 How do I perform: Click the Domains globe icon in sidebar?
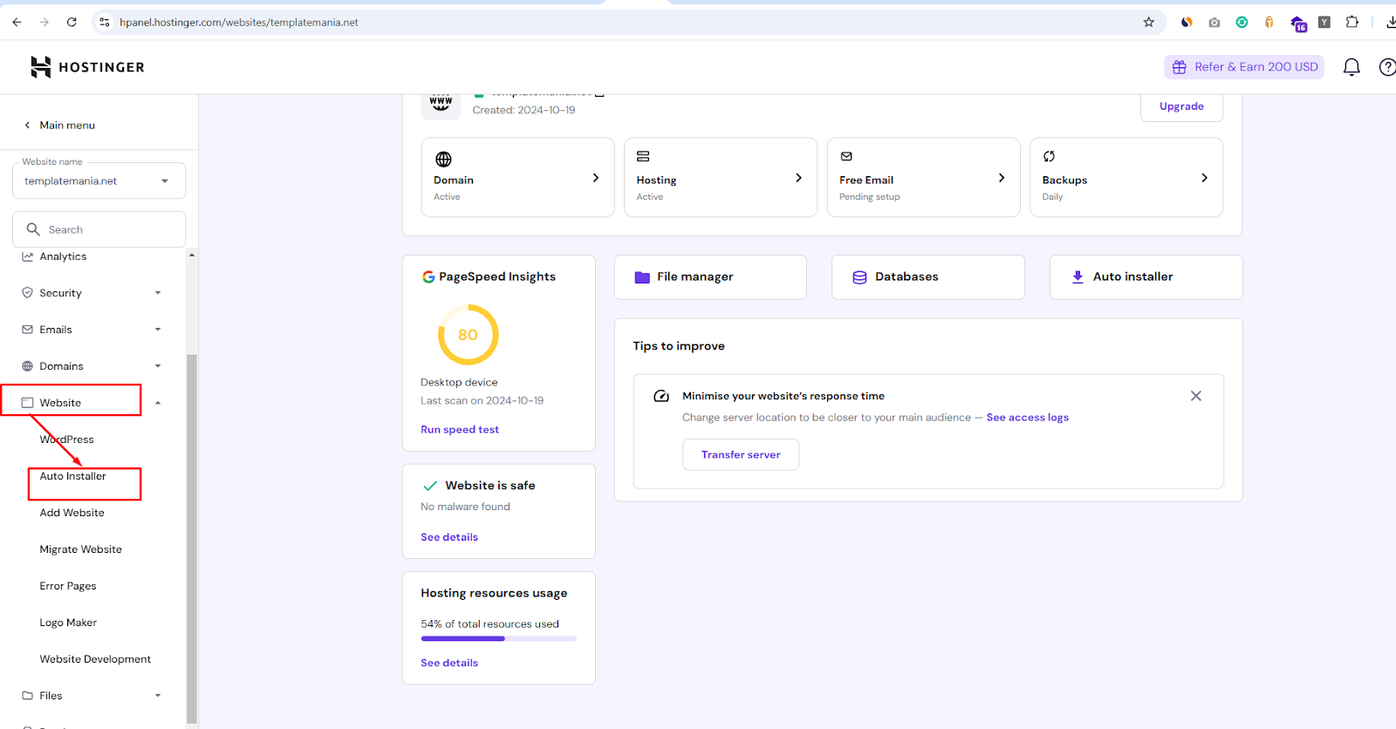(x=27, y=366)
